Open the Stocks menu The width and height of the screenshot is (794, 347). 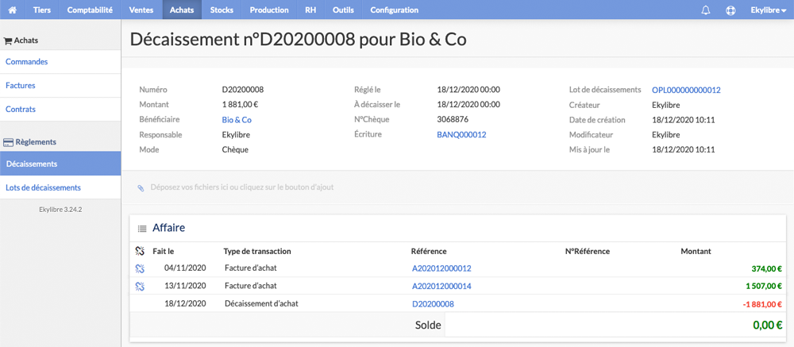[x=222, y=10]
